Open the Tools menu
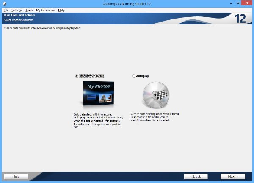This screenshot has width=254, height=183. [x=29, y=10]
